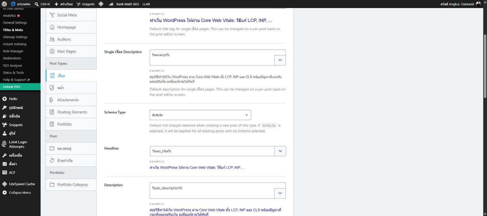Open Snippets in the admin bar
487x216 pixels.
[x=85, y=4]
